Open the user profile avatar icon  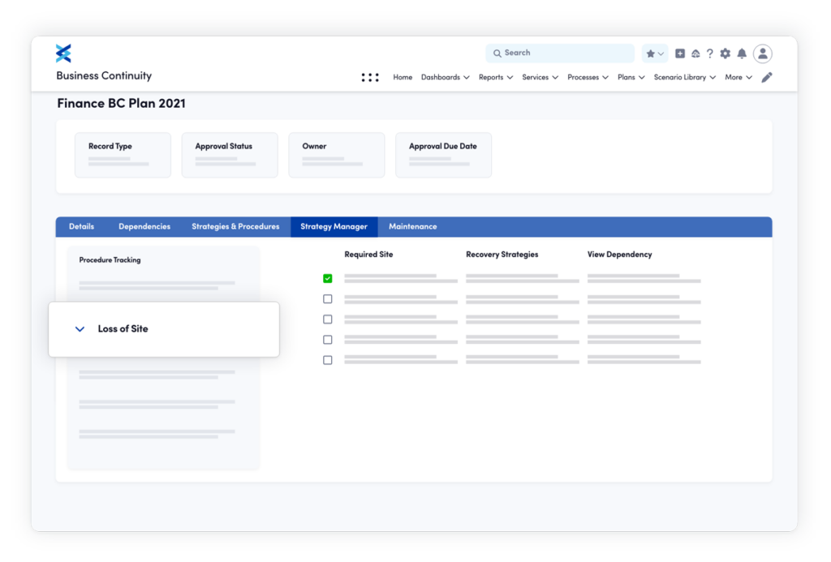point(762,53)
